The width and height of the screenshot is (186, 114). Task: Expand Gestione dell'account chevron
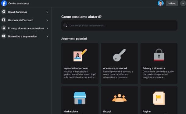pos(47,20)
